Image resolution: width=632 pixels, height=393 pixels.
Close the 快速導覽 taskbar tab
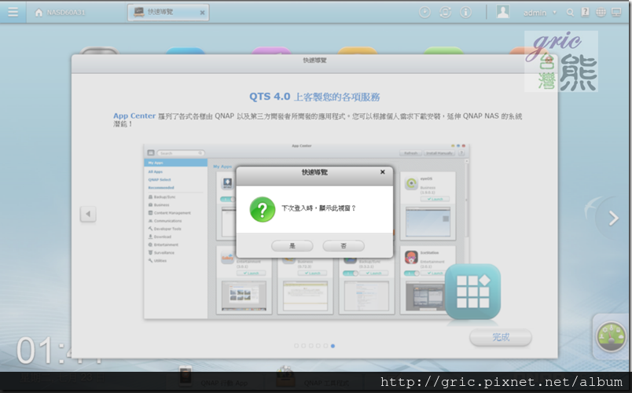pos(202,13)
